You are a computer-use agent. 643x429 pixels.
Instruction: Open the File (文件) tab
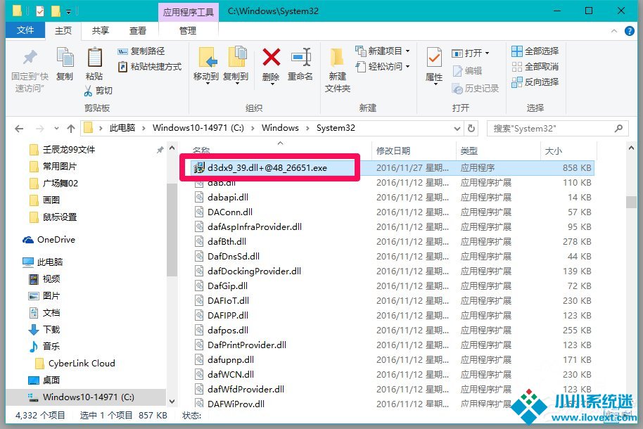coord(25,30)
